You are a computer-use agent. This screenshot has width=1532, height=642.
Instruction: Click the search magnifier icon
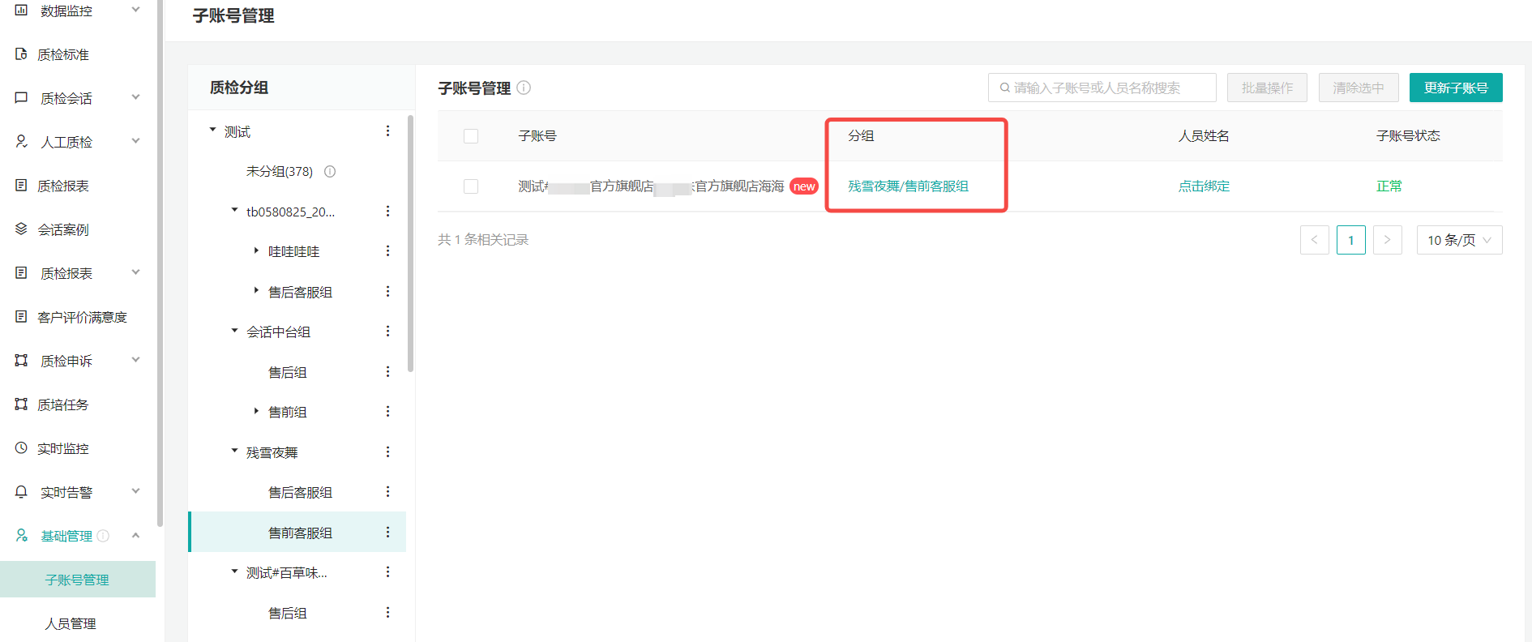1005,88
